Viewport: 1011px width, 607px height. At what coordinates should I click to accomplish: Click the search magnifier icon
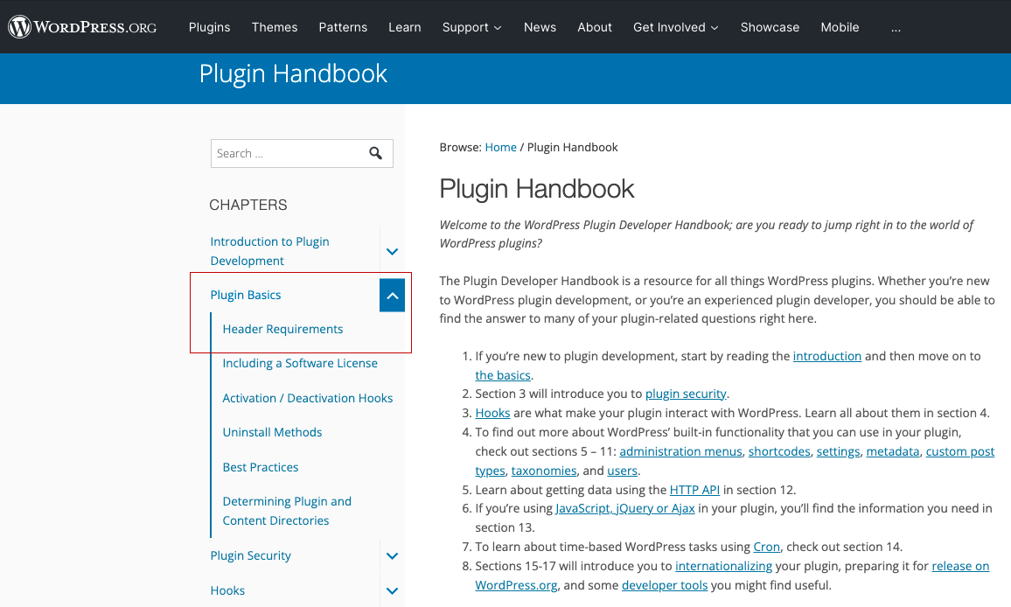point(376,153)
